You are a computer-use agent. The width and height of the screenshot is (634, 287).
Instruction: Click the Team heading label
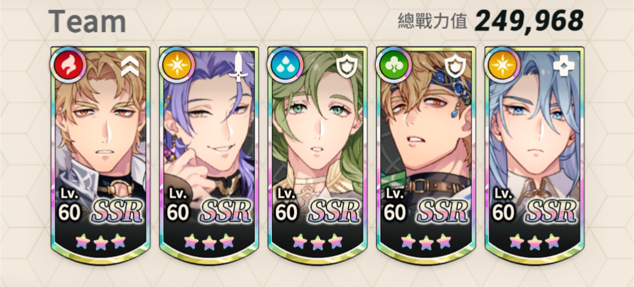[x=87, y=22]
